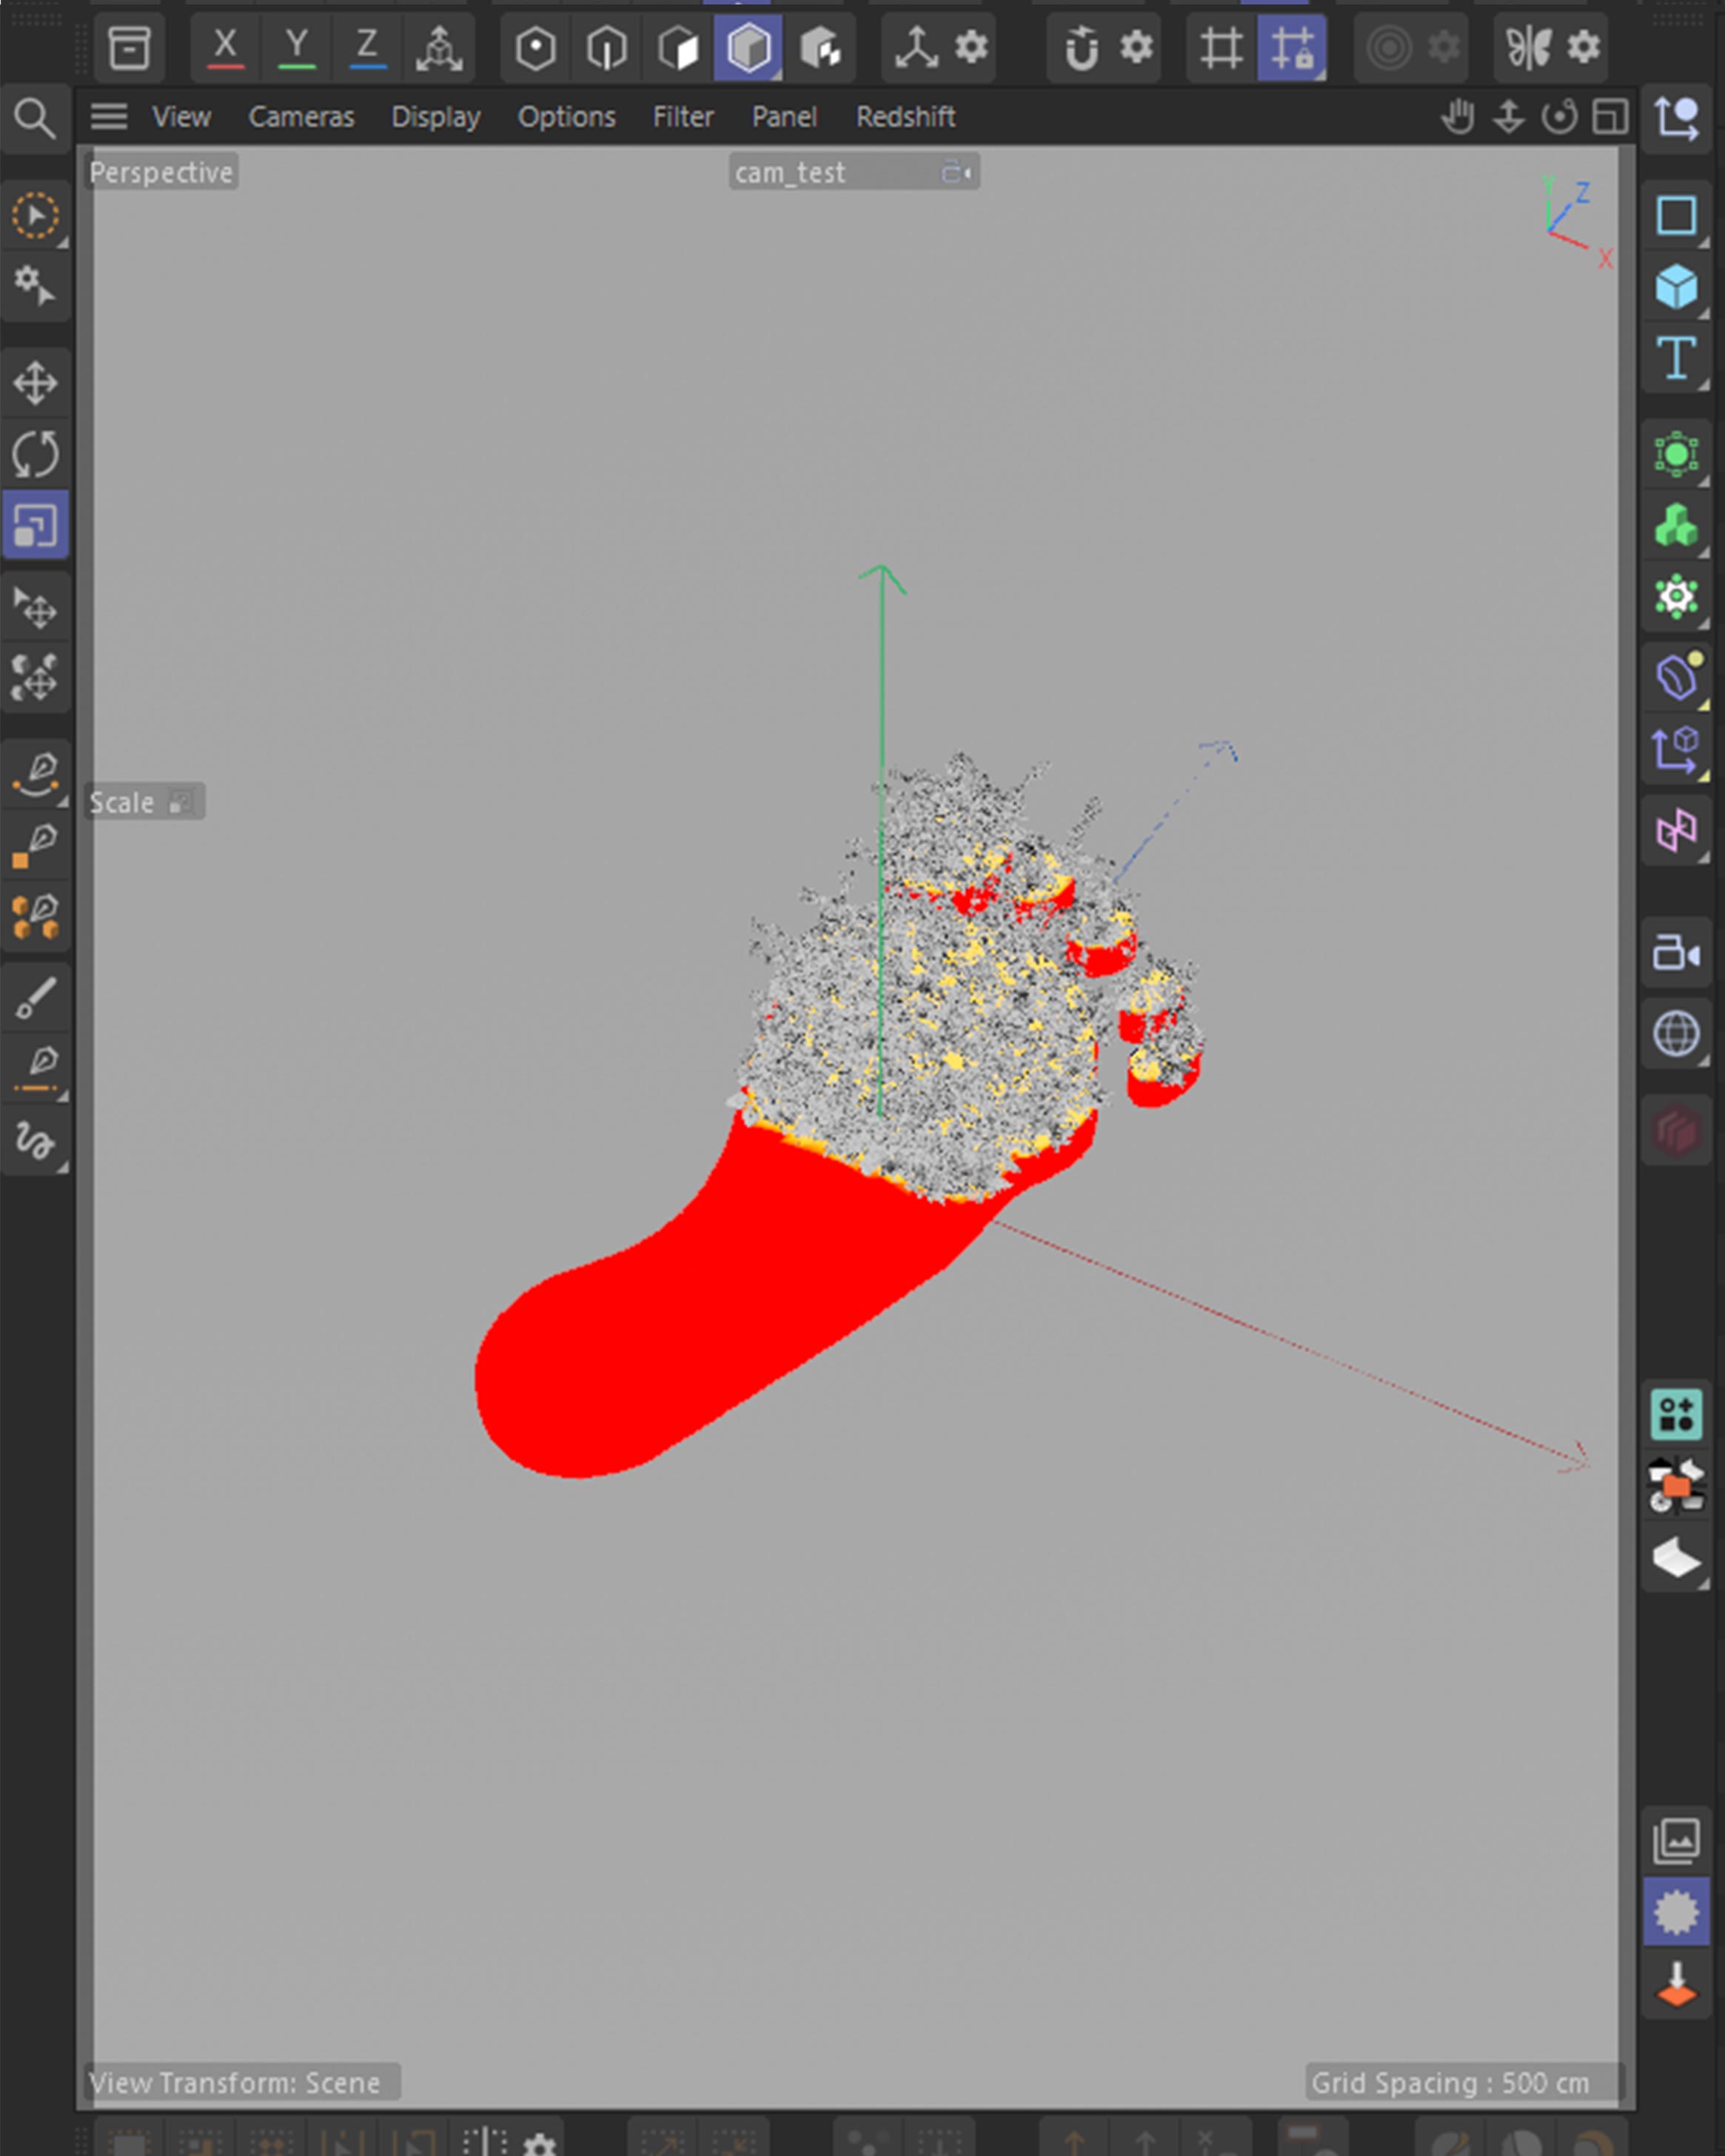Screen dimensions: 1725x2156
Task: Open Symmetry settings gear
Action: point(1584,46)
